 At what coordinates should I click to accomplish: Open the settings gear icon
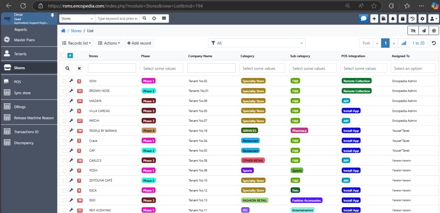click(x=422, y=19)
